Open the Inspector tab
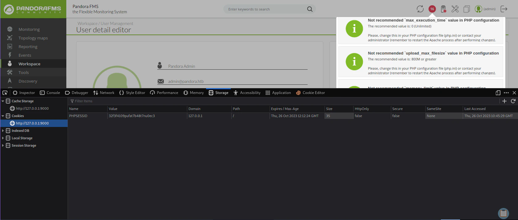The image size is (518, 220). click(24, 93)
